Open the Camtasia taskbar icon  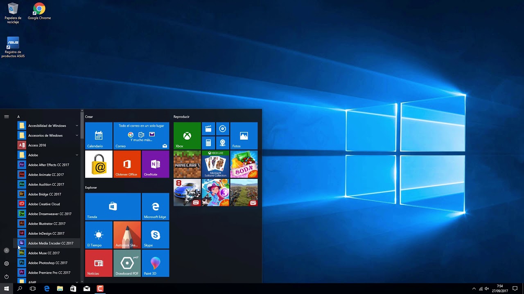coord(100,289)
